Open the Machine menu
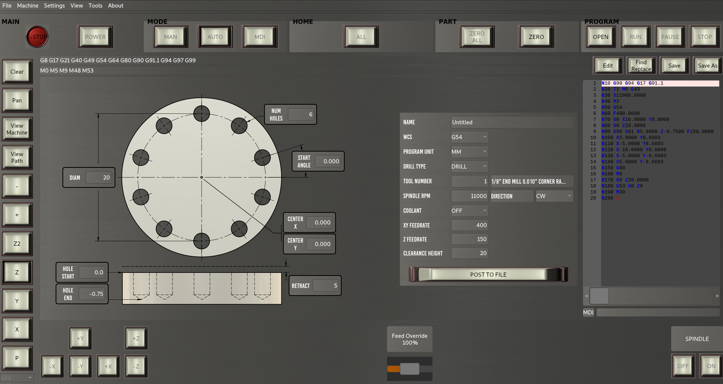Viewport: 723px width, 384px height. (28, 6)
